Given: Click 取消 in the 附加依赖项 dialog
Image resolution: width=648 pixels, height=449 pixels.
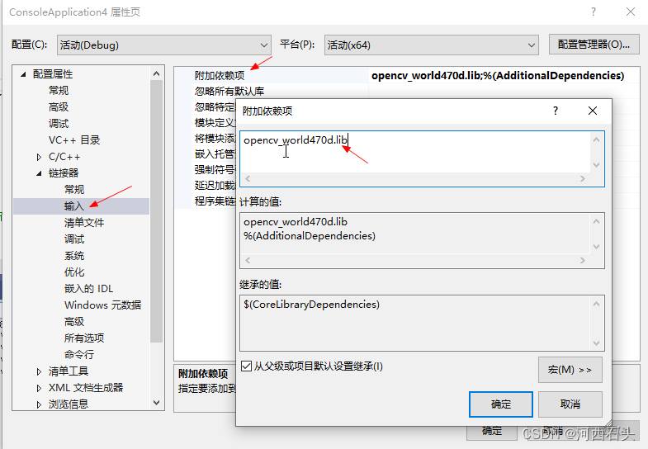Looking at the screenshot, I should [x=570, y=404].
